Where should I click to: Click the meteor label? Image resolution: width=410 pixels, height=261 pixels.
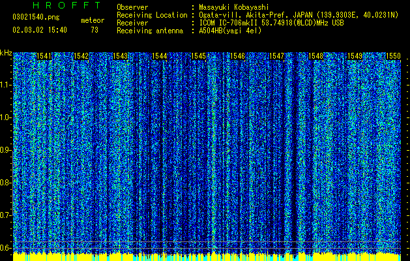click(93, 20)
